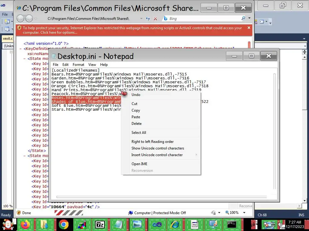Open 7-Zip from the taskbar
309x231 pixels.
pos(100,224)
